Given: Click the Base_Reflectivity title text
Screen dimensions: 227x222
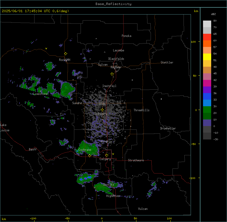Looking at the screenshot, I should coord(113,4).
